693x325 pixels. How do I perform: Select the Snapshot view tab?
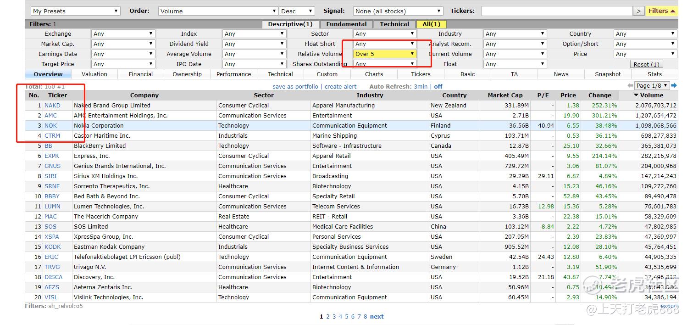click(x=608, y=74)
